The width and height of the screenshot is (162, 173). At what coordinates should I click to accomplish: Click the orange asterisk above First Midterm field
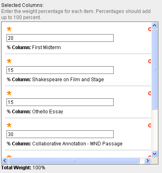(9, 29)
